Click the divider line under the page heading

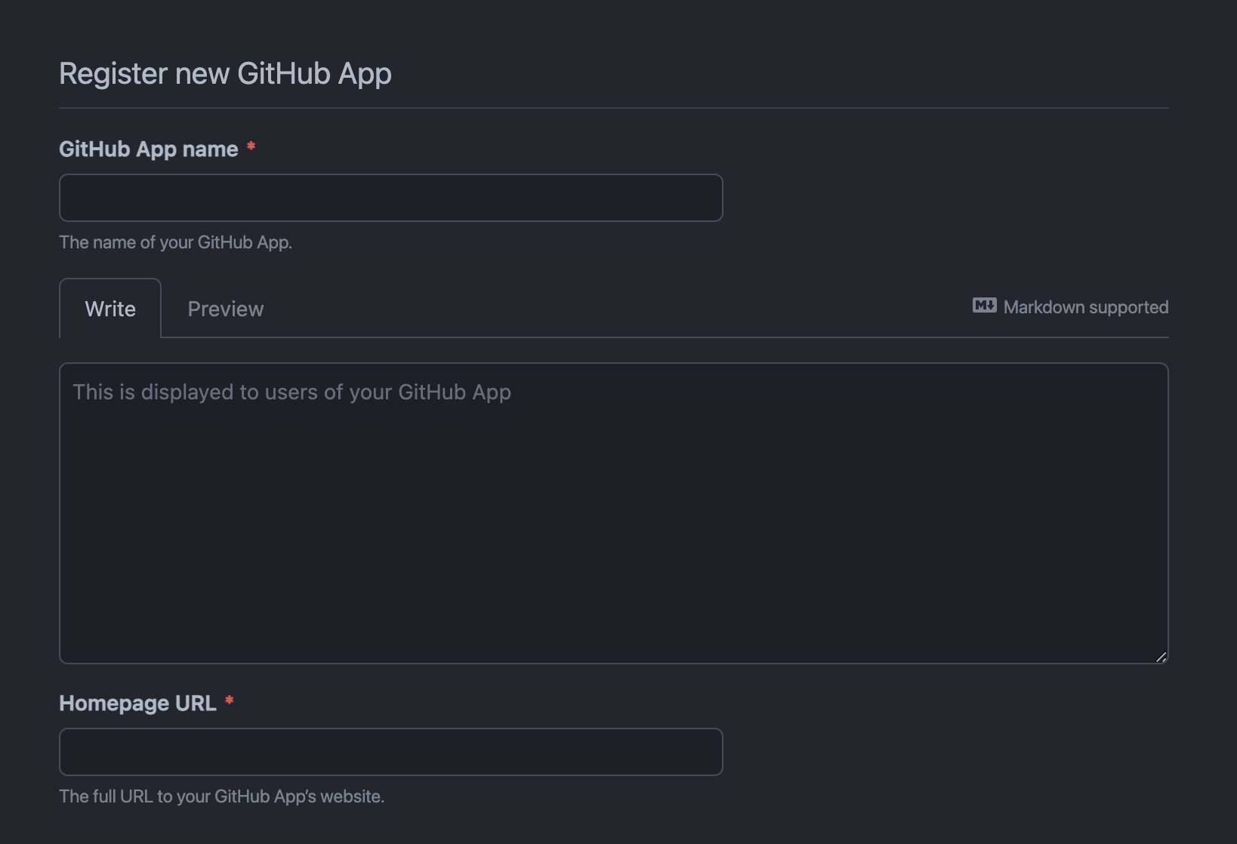613,108
